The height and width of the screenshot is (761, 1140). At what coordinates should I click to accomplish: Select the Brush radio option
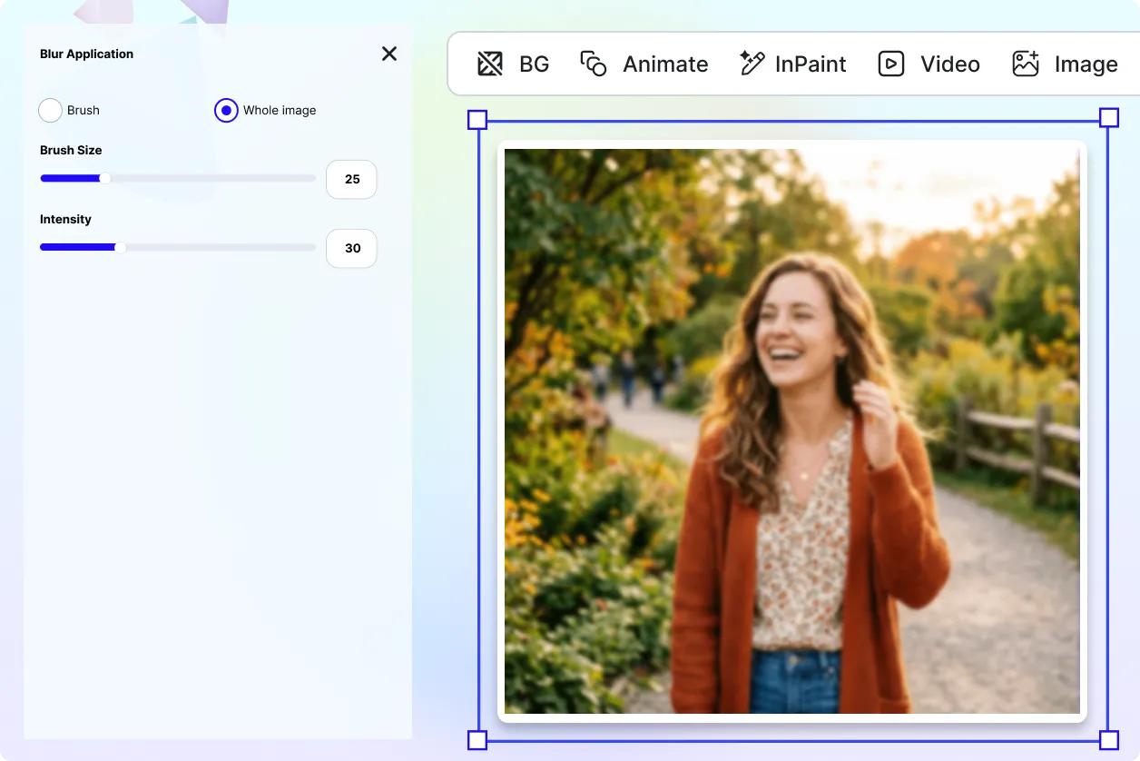click(x=50, y=111)
